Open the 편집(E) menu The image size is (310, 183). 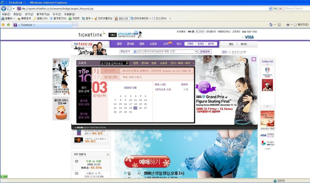[x=17, y=14]
